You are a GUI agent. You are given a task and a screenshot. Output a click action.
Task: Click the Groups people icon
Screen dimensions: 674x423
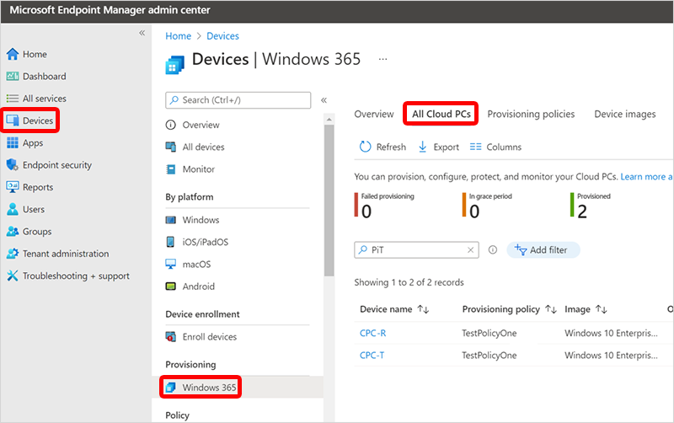[x=13, y=231]
